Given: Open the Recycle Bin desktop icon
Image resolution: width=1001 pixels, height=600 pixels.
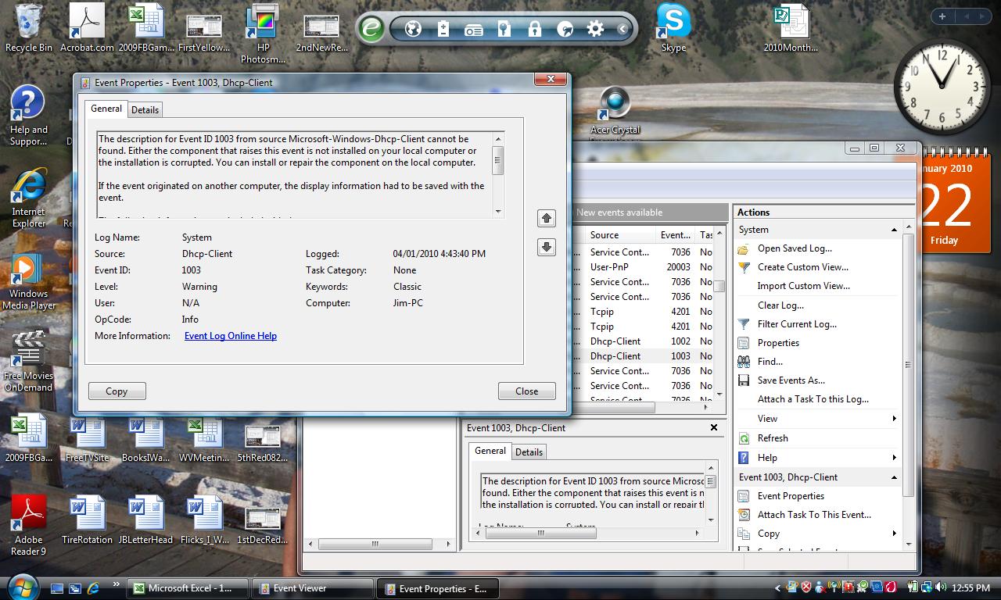Looking at the screenshot, I should point(29,28).
